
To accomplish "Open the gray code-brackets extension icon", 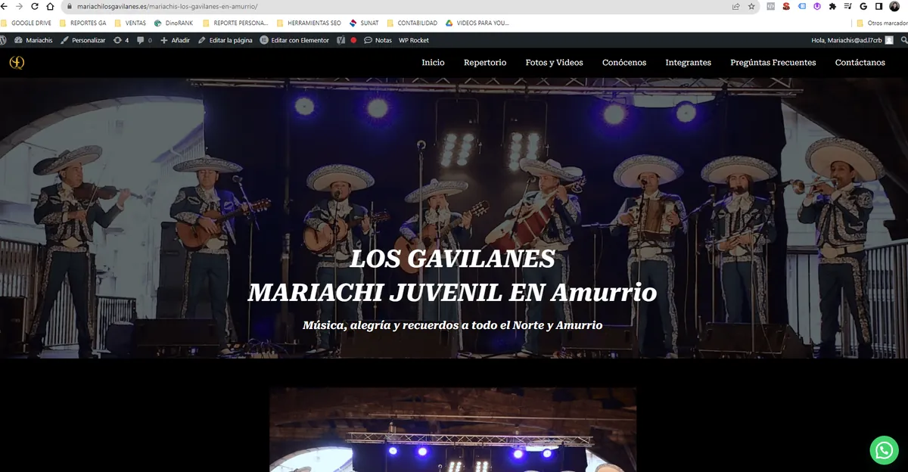I will (x=771, y=6).
